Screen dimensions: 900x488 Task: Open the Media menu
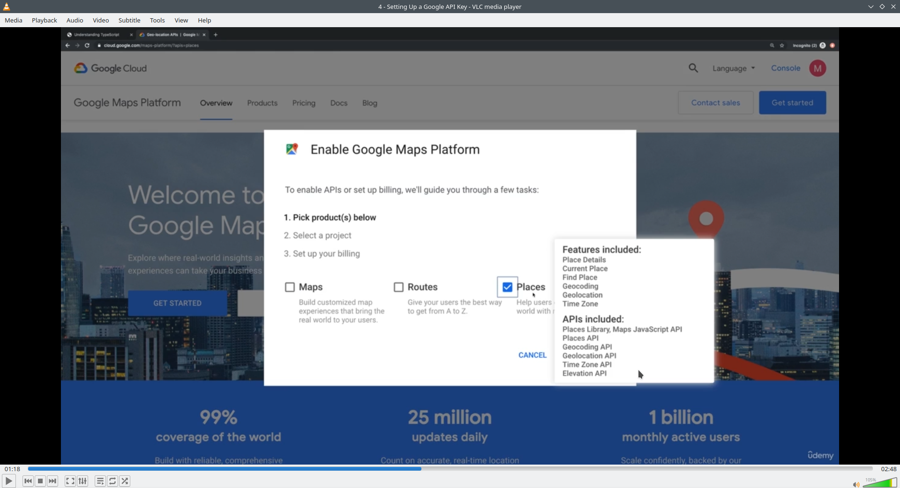point(14,20)
